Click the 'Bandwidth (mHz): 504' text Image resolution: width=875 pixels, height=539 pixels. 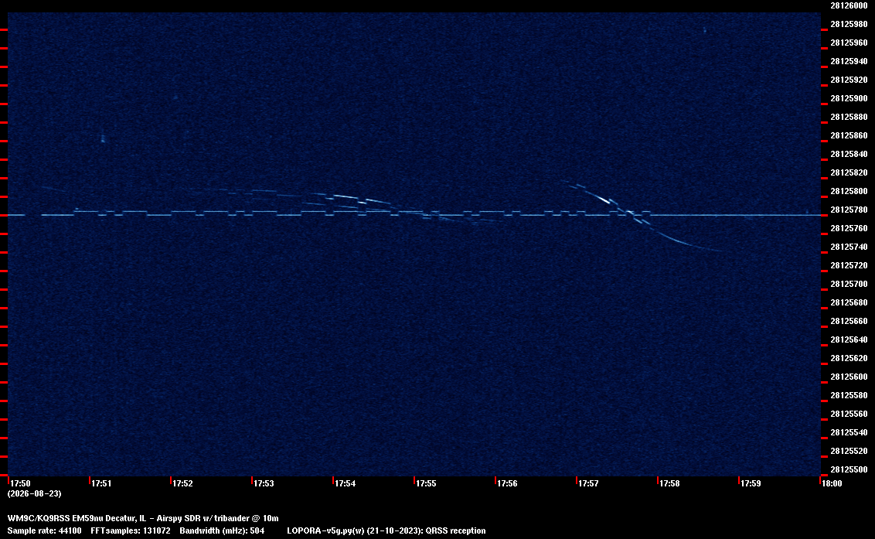click(x=222, y=530)
